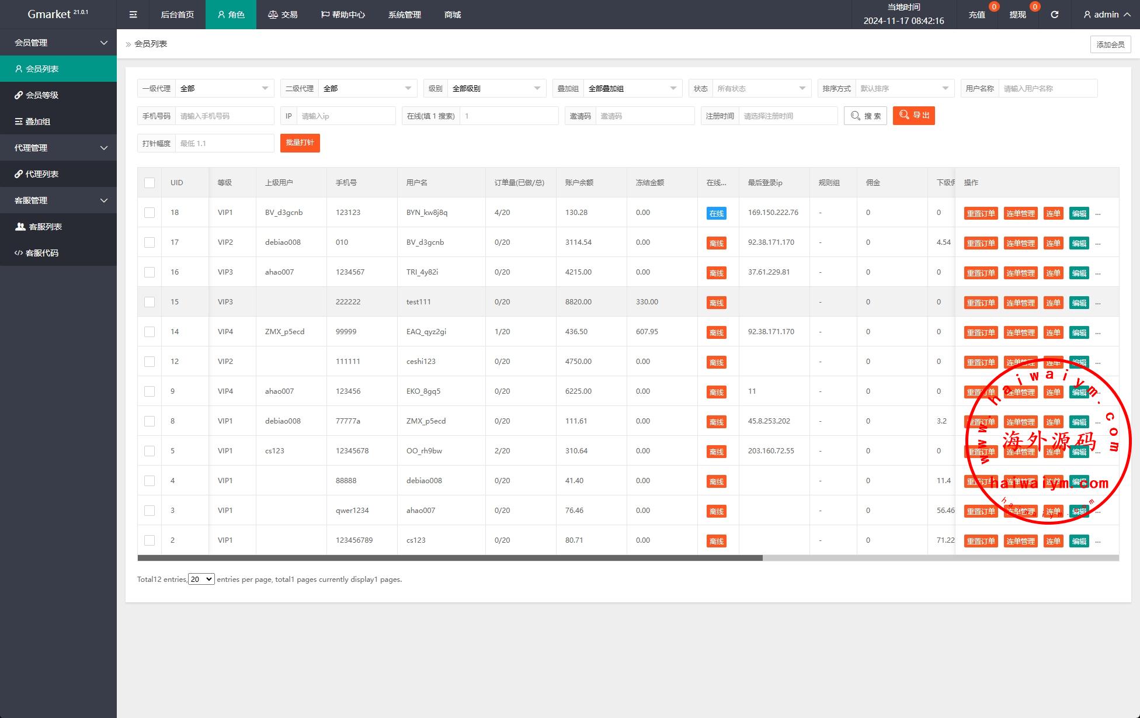Expand the 排序方式 sort dropdown
The width and height of the screenshot is (1140, 718).
click(x=903, y=88)
